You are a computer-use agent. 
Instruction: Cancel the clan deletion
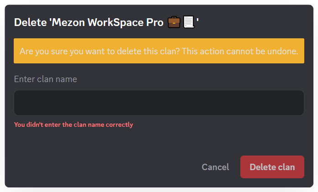(215, 167)
